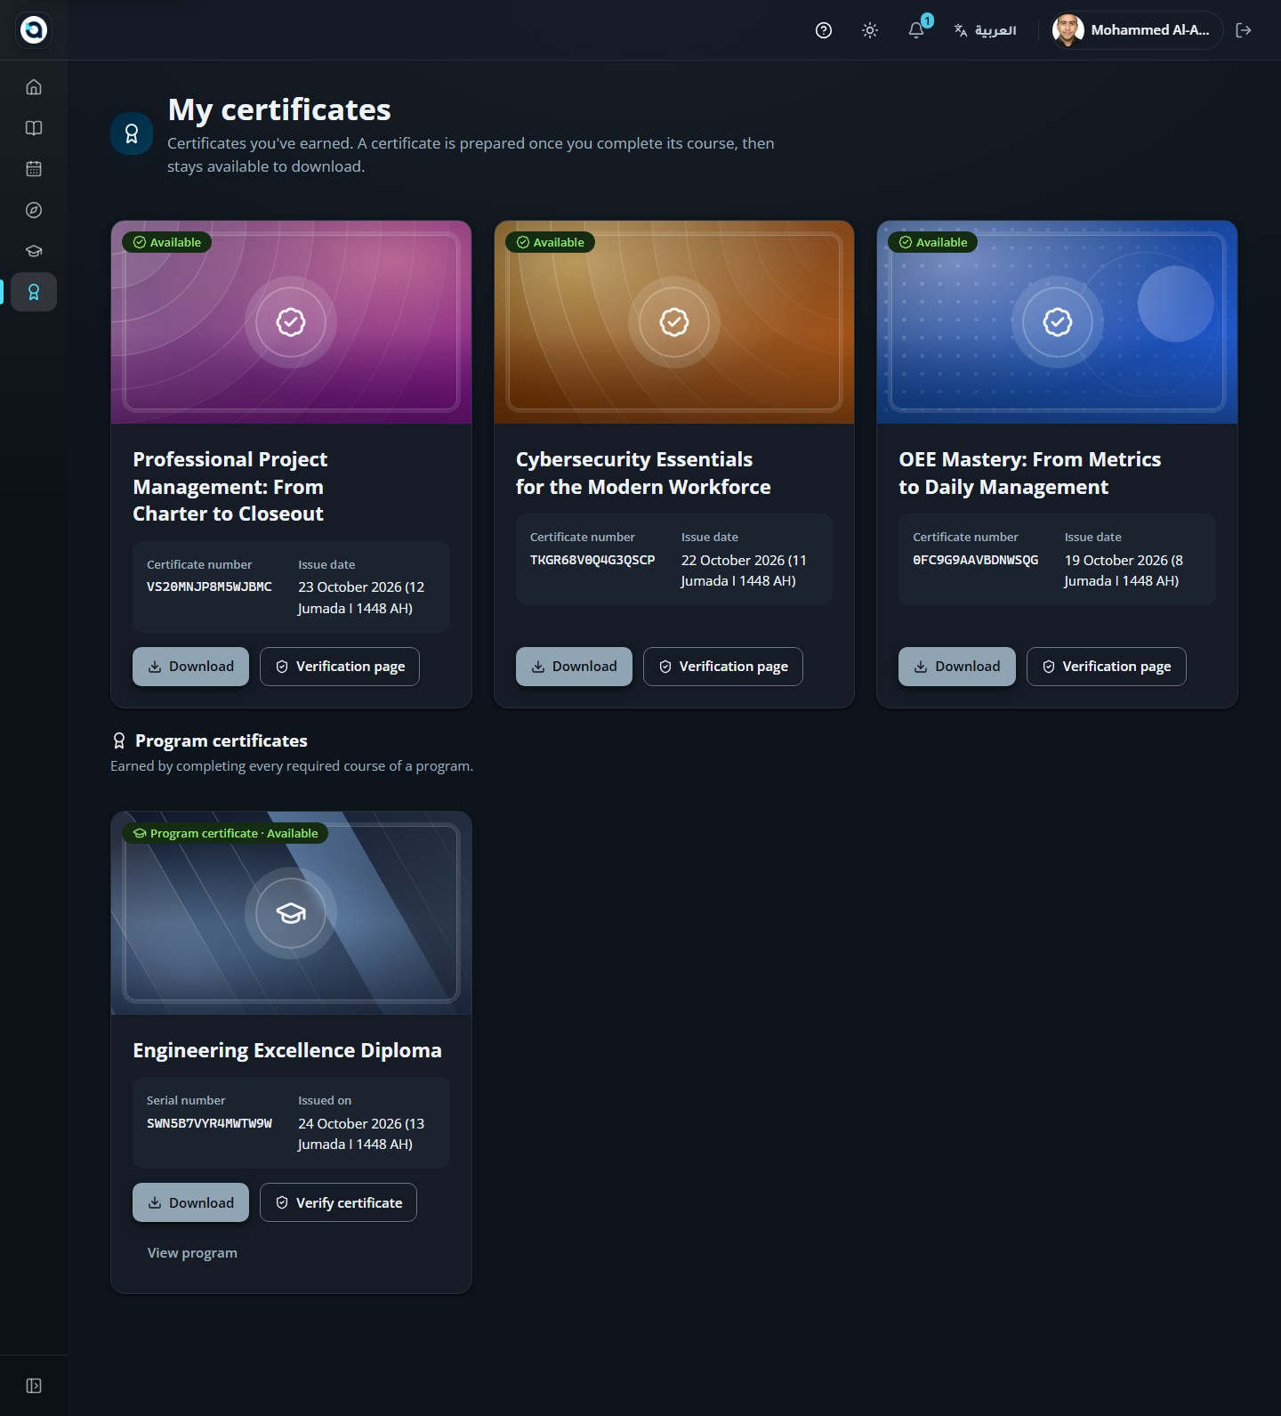Open the courses book icon in sidebar
This screenshot has width=1281, height=1416.
point(34,128)
